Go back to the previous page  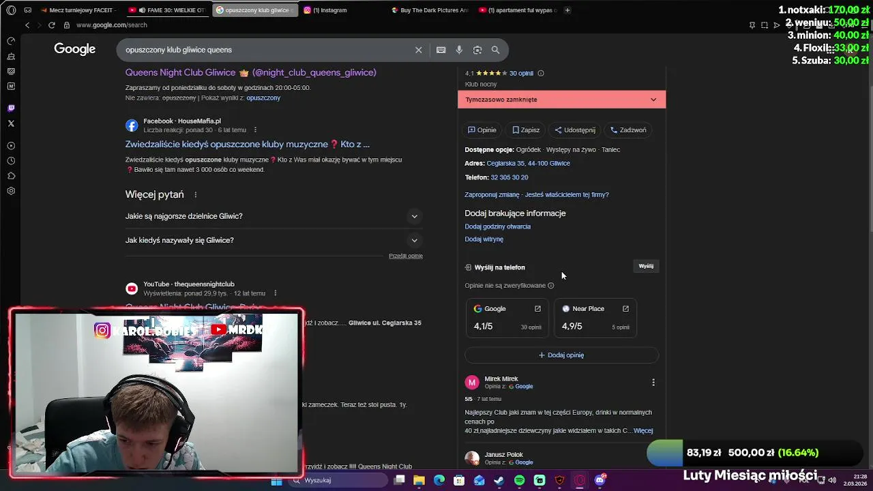pos(27,25)
